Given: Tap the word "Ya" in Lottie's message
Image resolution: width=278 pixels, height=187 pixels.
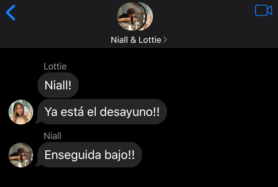Looking at the screenshot, I should 51,112.
